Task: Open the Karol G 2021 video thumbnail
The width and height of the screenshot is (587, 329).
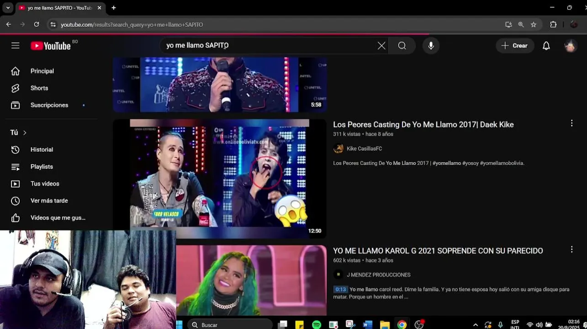Action: tap(251, 280)
